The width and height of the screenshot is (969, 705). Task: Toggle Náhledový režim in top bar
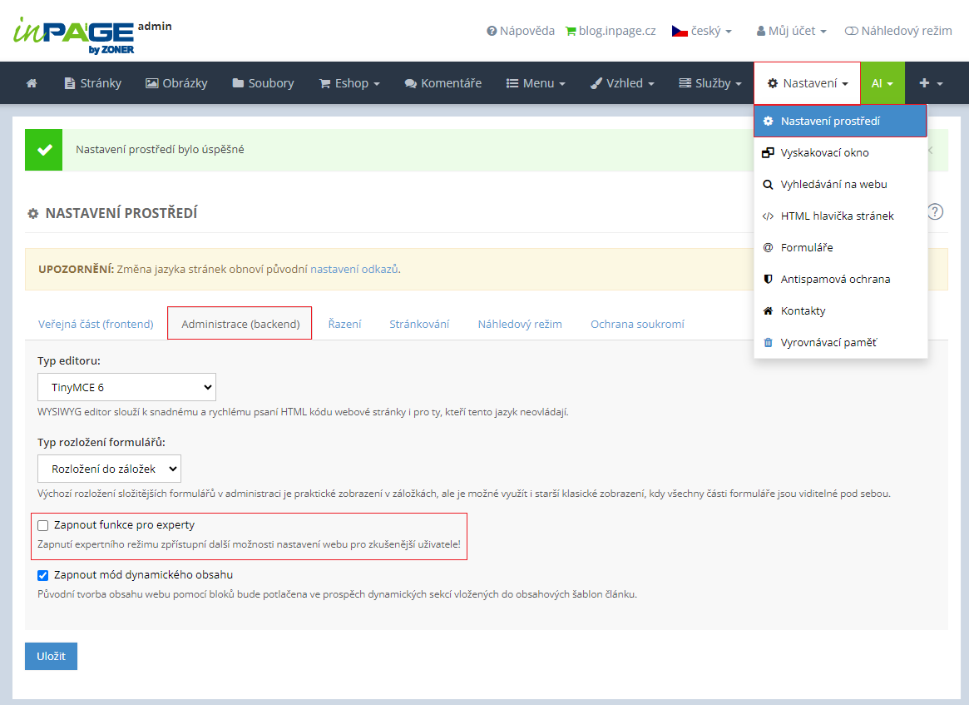click(x=897, y=31)
